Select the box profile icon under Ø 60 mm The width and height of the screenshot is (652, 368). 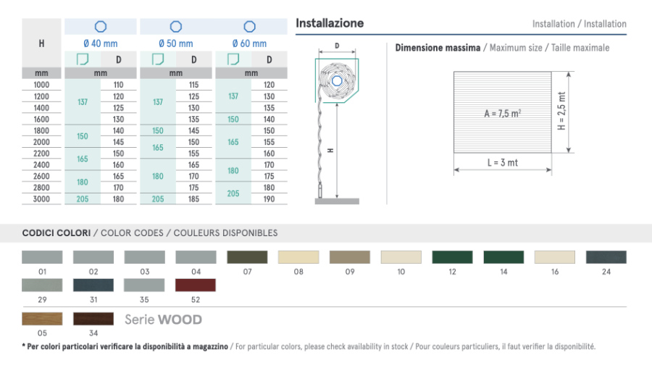point(233,59)
